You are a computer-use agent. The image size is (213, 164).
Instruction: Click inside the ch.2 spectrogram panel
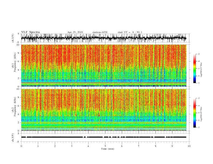[x=104, y=110]
